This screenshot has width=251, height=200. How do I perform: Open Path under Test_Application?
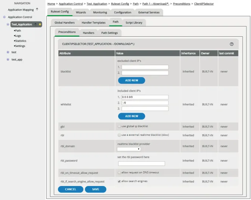pos(17,31)
